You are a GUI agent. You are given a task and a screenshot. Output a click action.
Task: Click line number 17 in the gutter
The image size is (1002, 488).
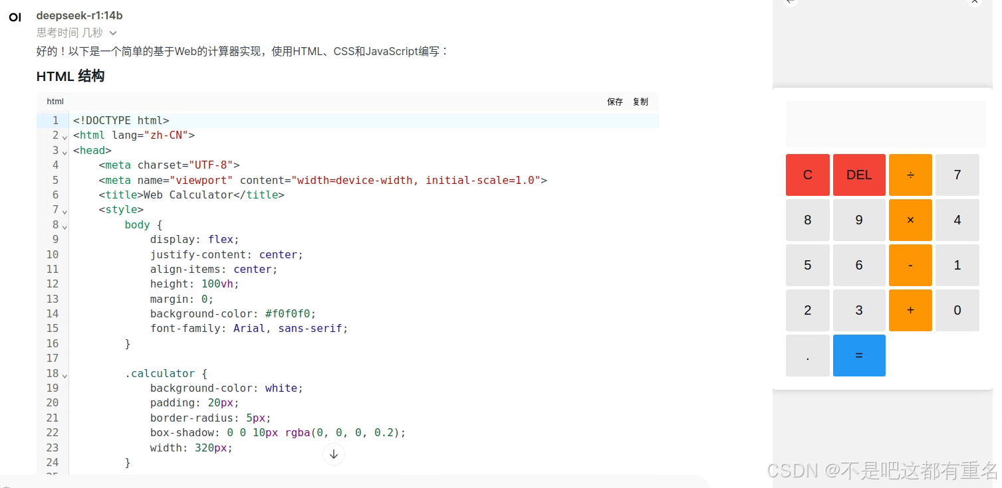[x=53, y=359]
